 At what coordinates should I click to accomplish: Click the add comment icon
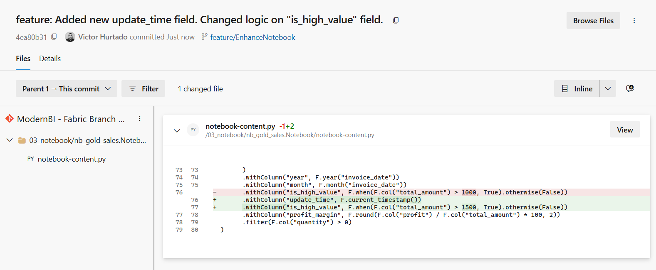[x=630, y=88]
